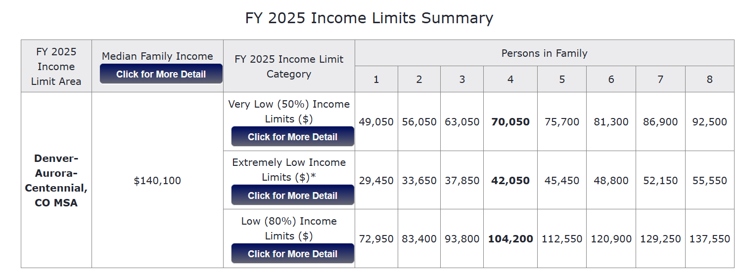Select the $140,100 median family income value
Viewport: 738px width, 275px height.
[157, 181]
